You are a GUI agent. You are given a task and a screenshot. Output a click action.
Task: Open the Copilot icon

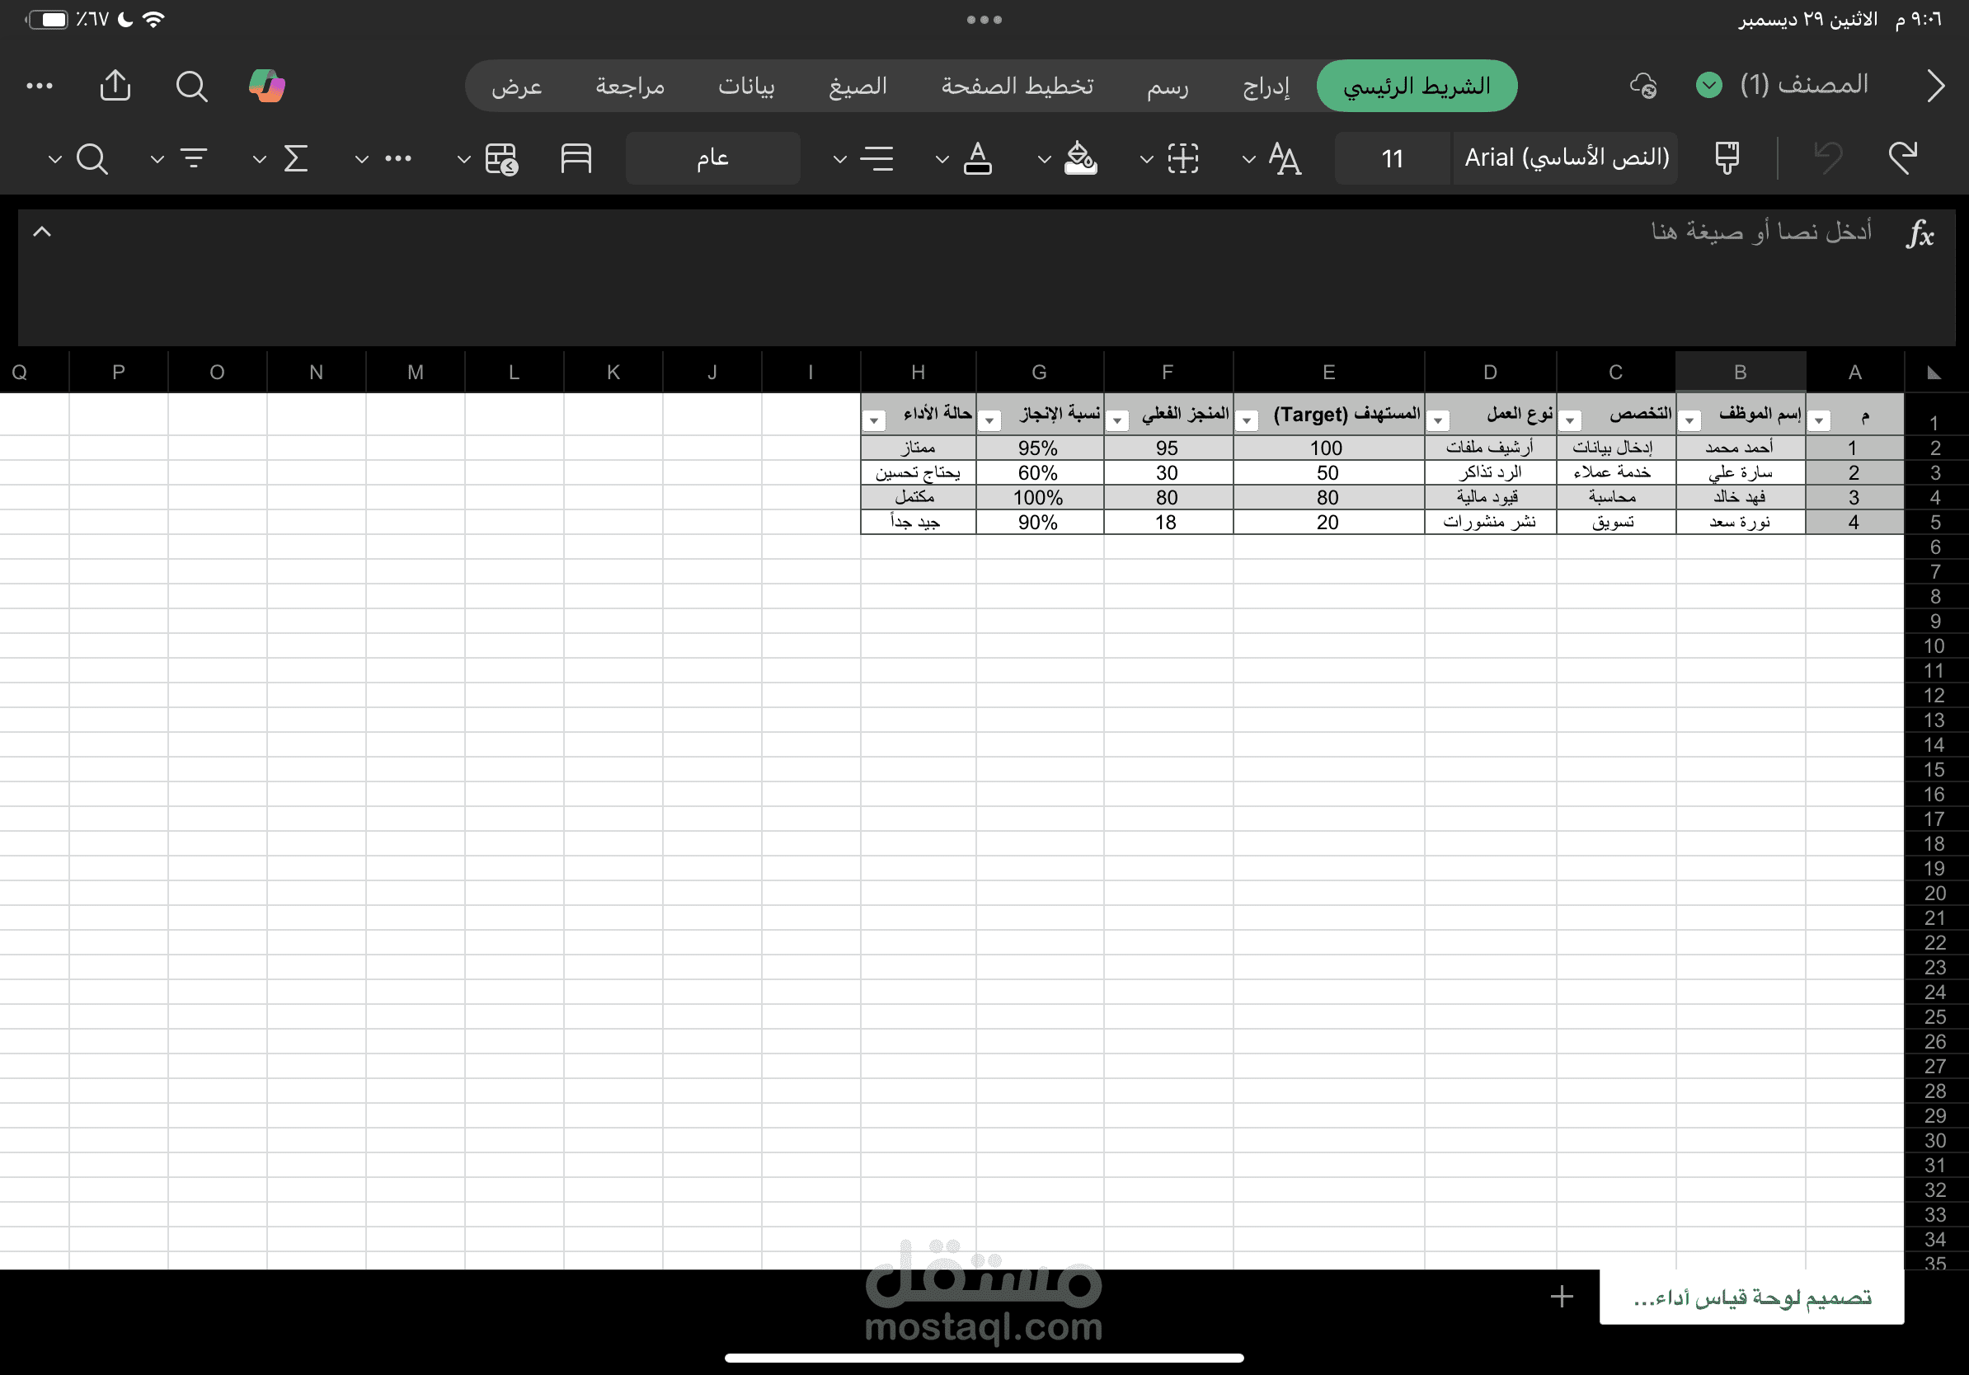(x=266, y=86)
